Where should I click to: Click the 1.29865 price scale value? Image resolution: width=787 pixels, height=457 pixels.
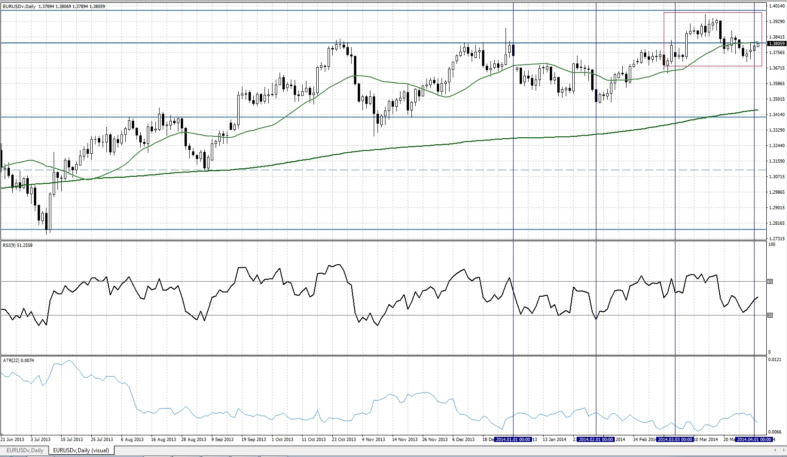point(777,192)
